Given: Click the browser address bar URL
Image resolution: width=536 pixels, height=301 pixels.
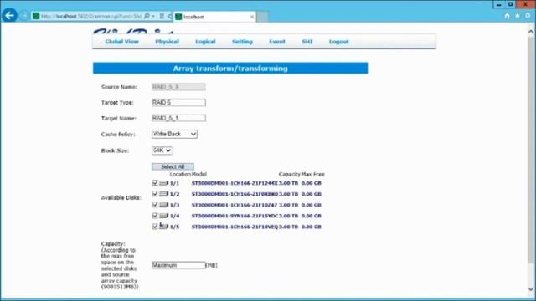Looking at the screenshot, I should (x=91, y=16).
